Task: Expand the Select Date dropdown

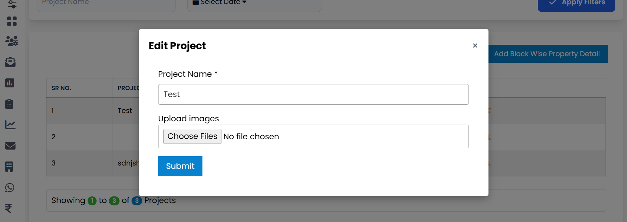Action: pos(221,2)
